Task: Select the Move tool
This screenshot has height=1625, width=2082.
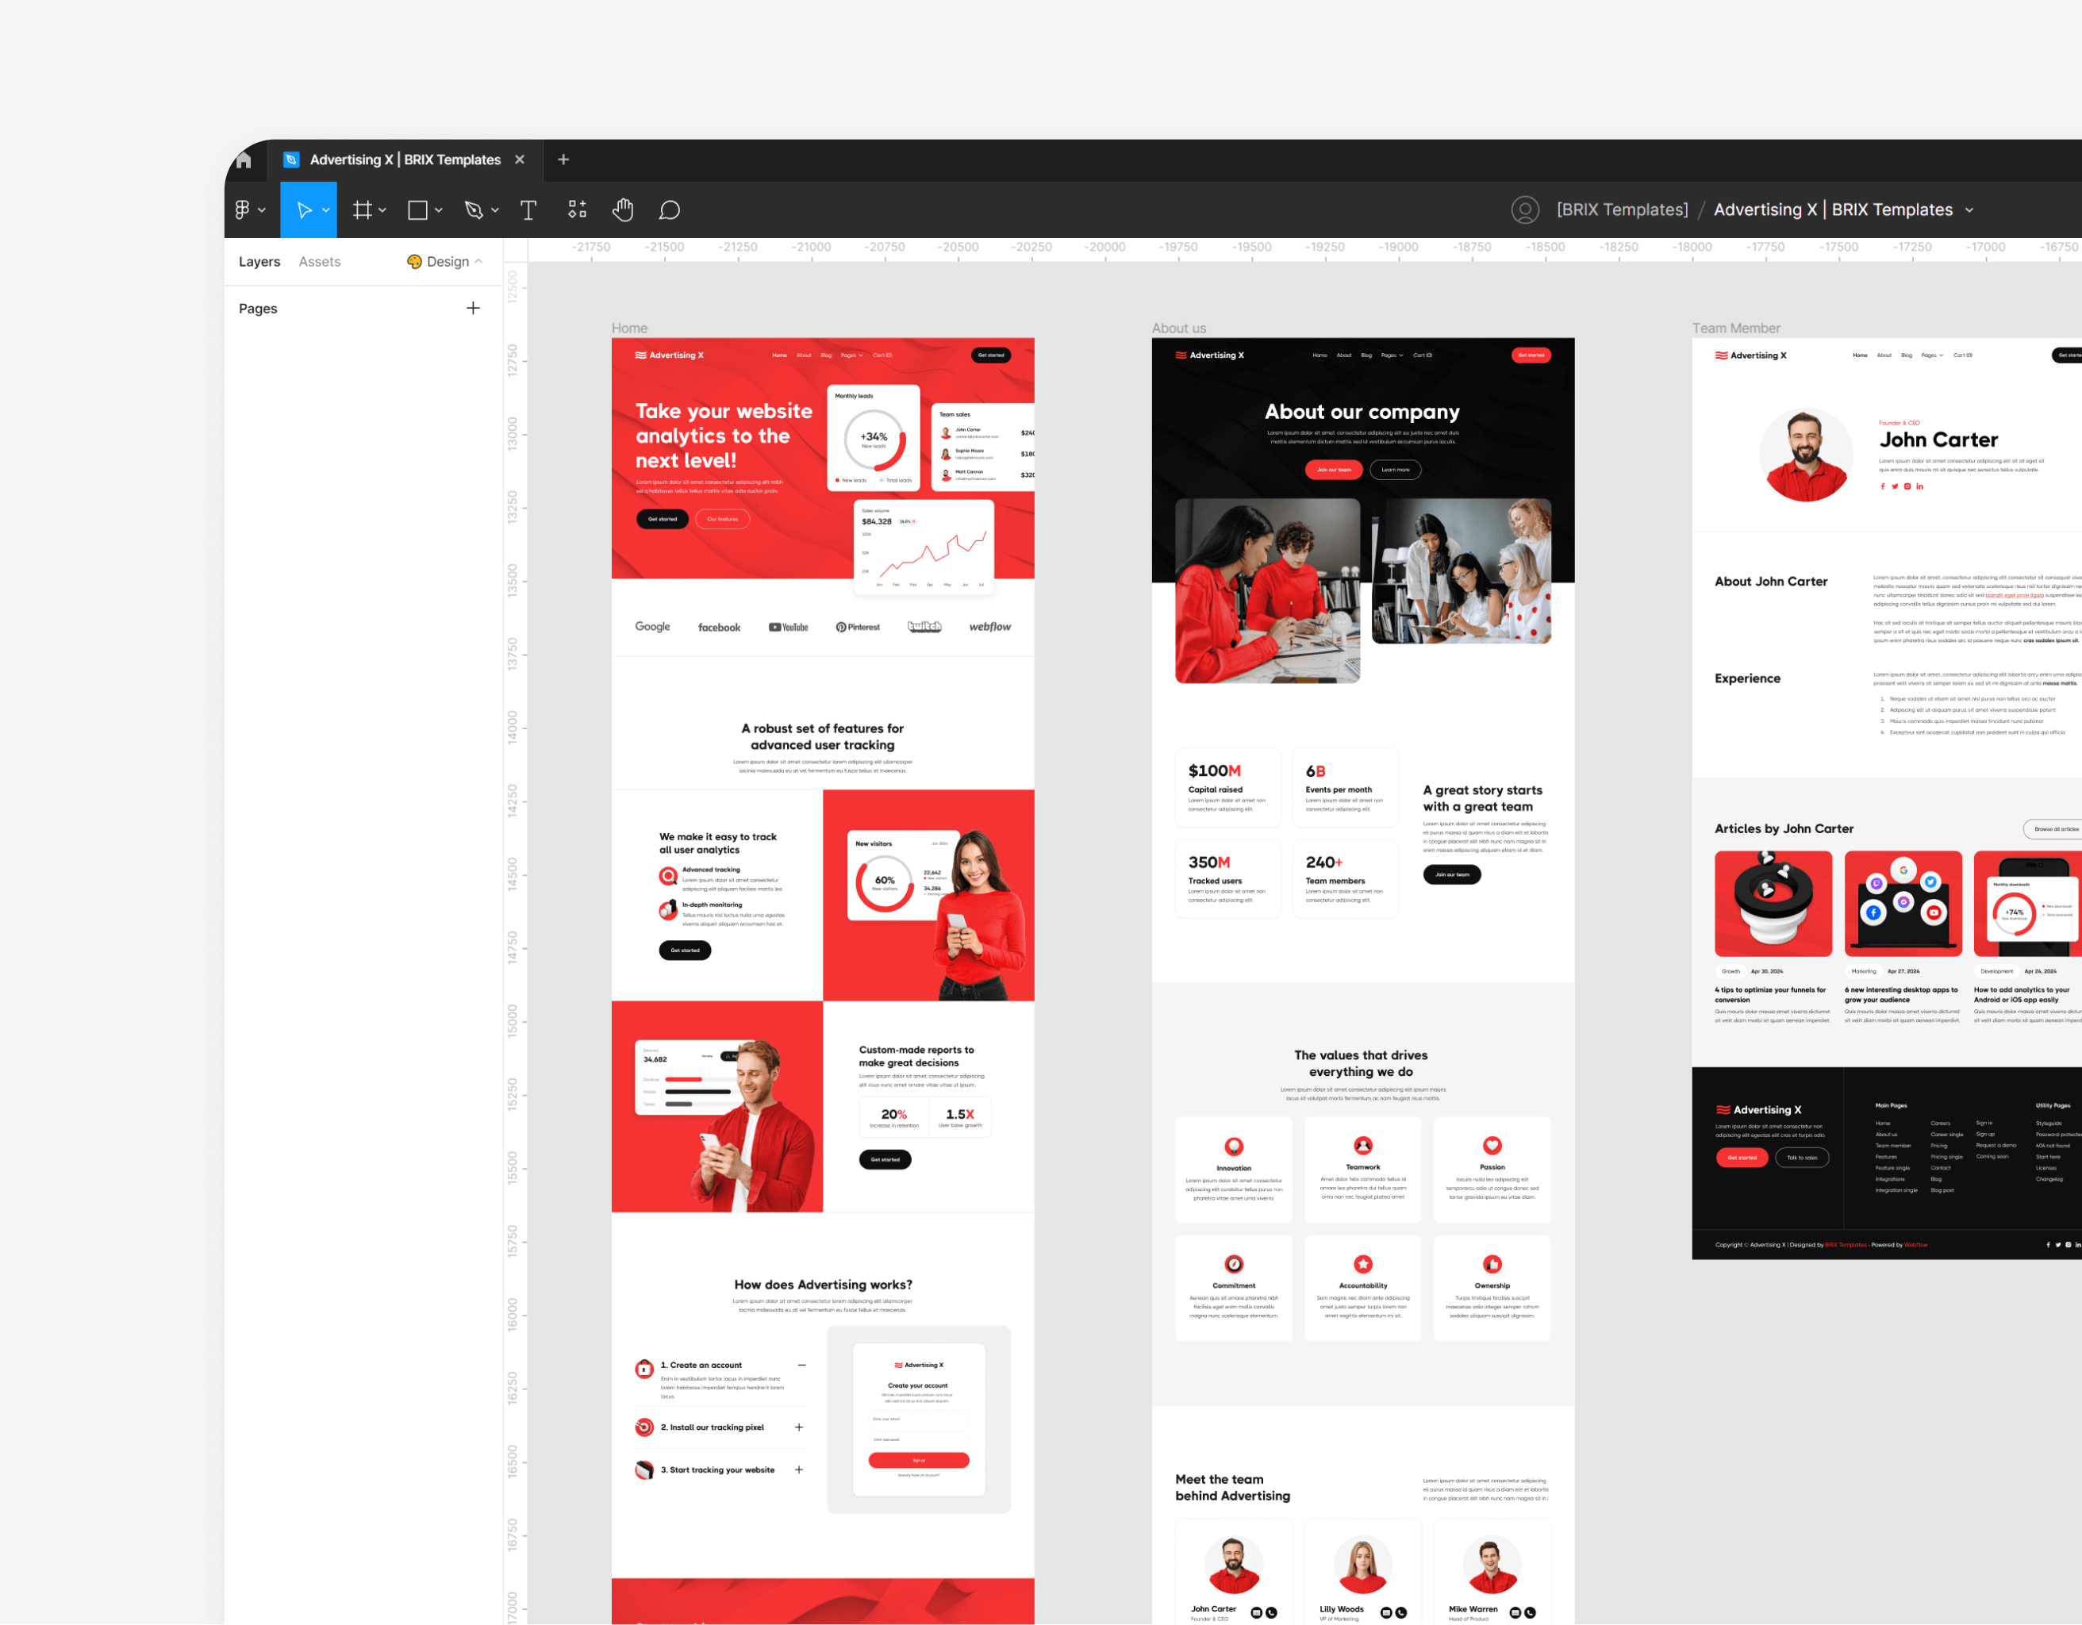Action: pos(303,209)
